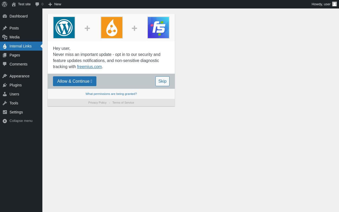Click the plus icon next to New

pos(50,4)
